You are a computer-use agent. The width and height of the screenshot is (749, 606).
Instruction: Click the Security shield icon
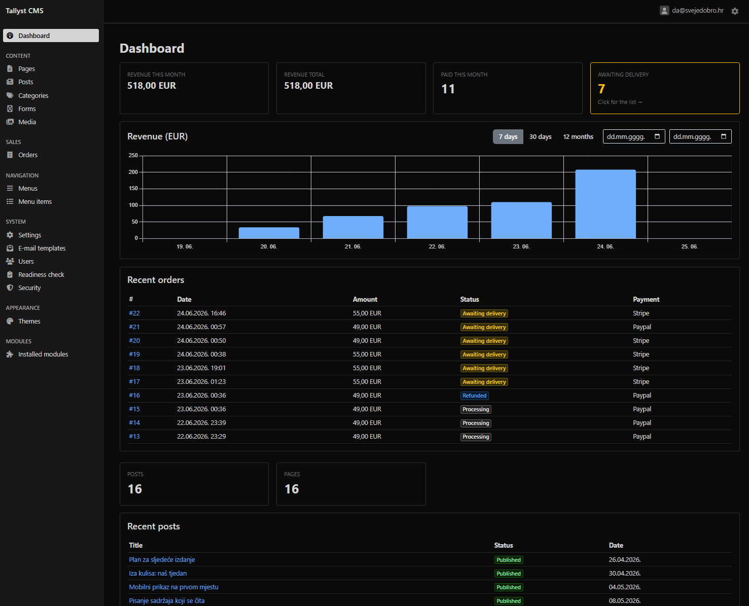pyautogui.click(x=10, y=288)
